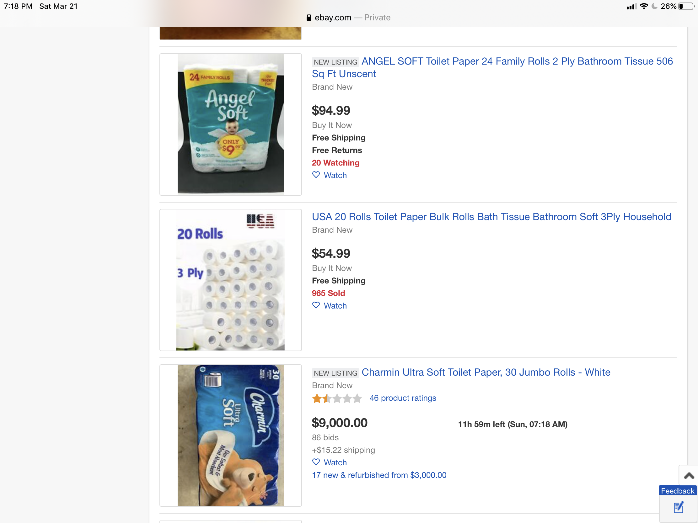698x523 pixels.
Task: Toggle Watch on Charmin Ultra Soft item
Action: (335, 462)
